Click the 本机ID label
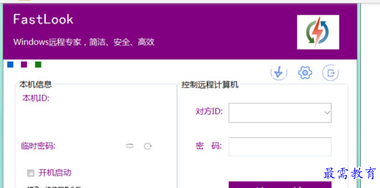Screen dimensions: 380x188 click(x=36, y=98)
